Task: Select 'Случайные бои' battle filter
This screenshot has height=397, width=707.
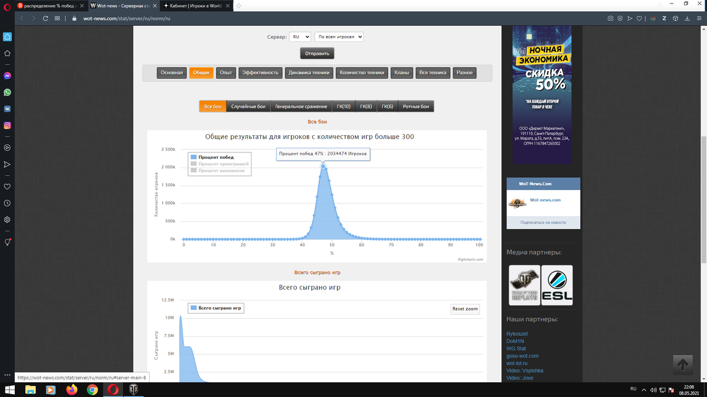Action: pyautogui.click(x=249, y=106)
